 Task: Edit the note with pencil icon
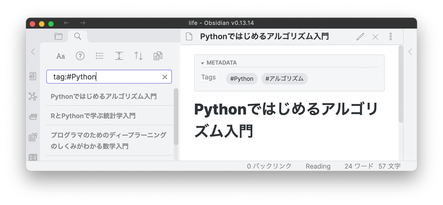[x=360, y=36]
